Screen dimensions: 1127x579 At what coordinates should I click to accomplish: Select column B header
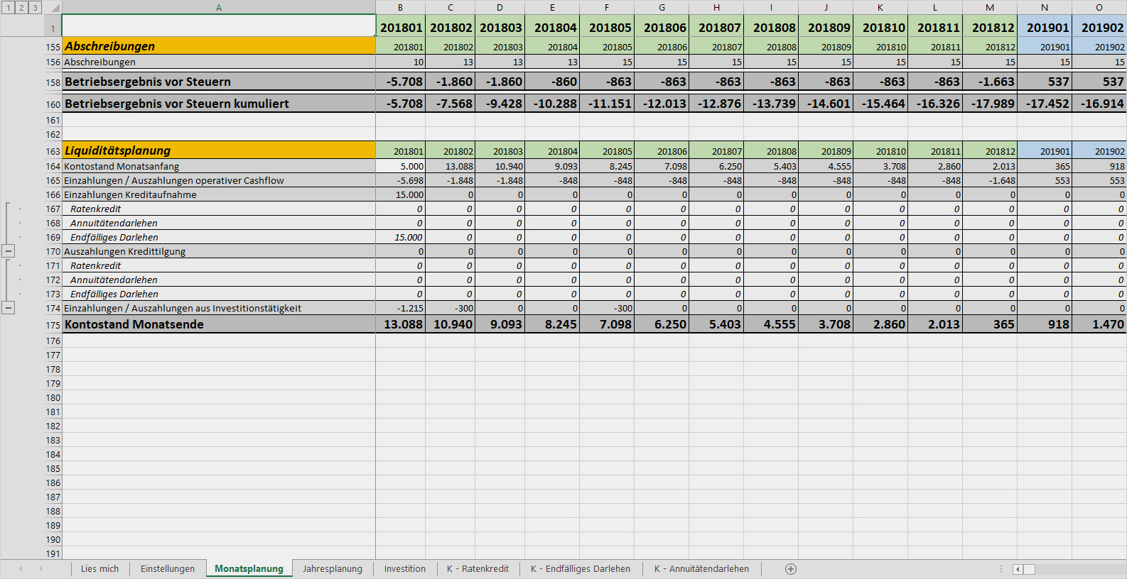coord(400,8)
